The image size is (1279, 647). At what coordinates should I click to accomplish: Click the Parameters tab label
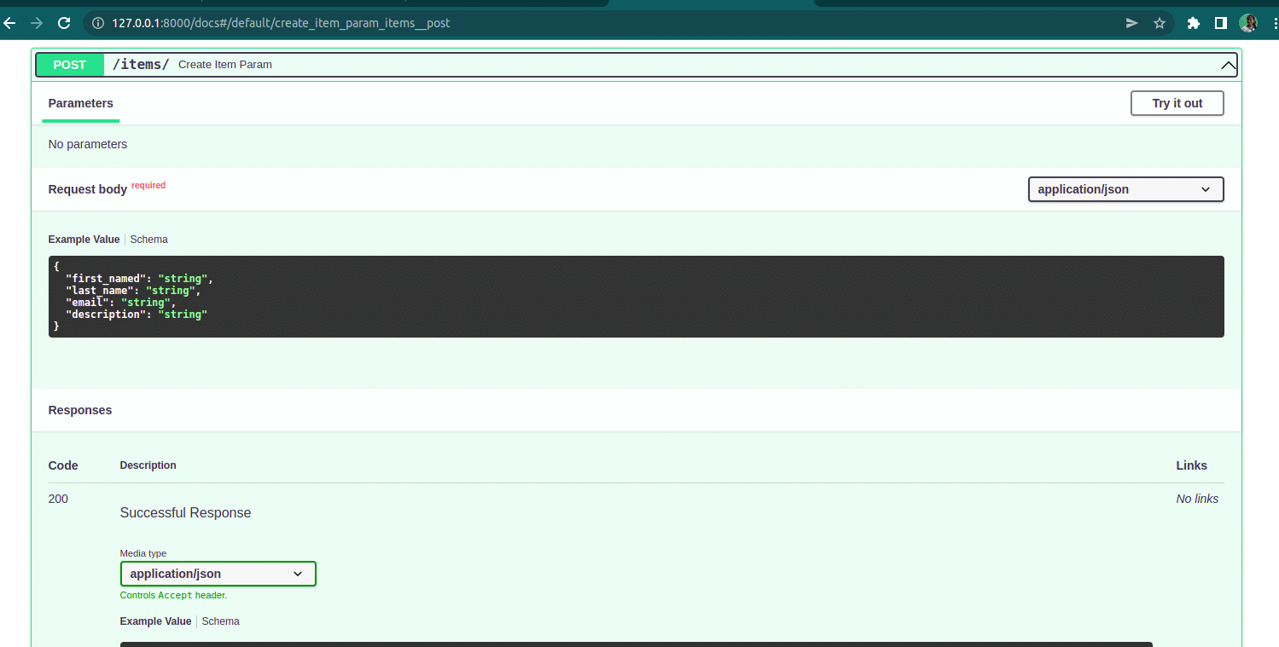tap(80, 103)
